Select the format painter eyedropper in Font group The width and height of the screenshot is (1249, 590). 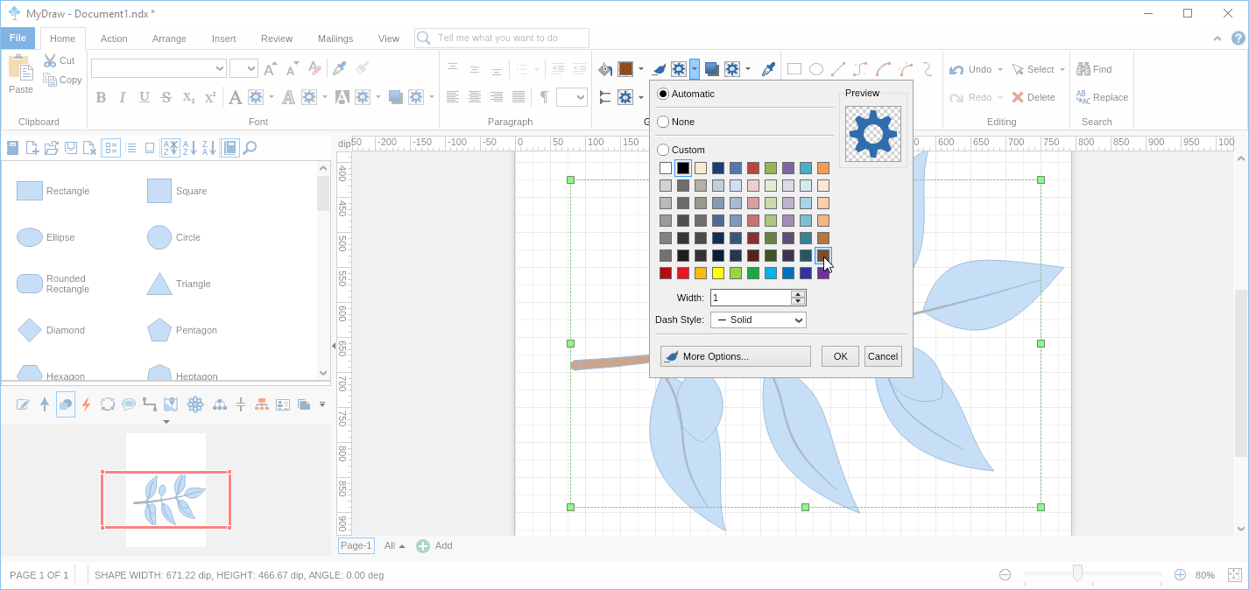(340, 68)
